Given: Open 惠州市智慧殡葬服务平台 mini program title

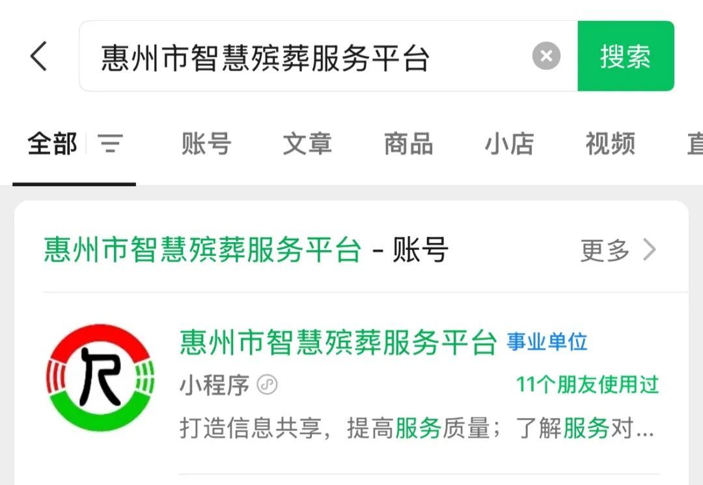Looking at the screenshot, I should click(x=338, y=343).
